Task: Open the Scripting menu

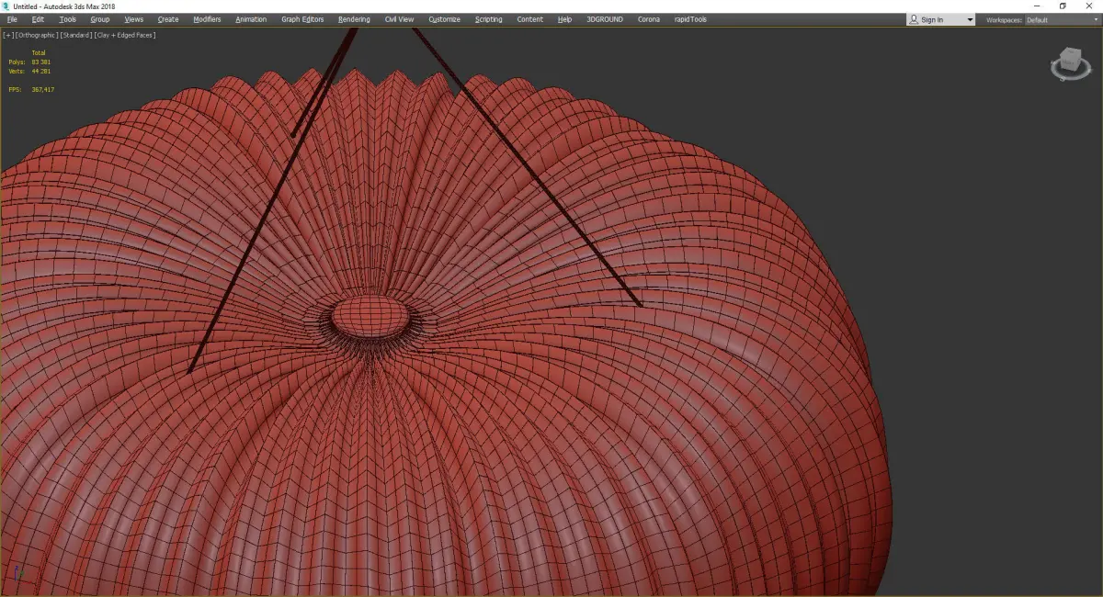Action: (489, 19)
